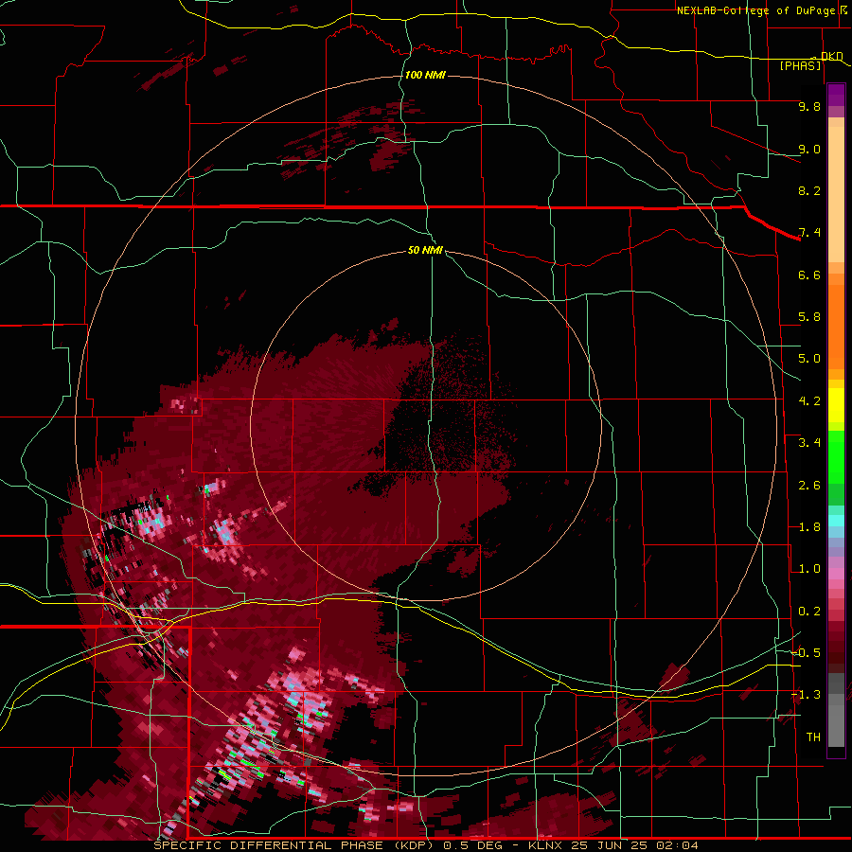The height and width of the screenshot is (852, 852).
Task: Click the 6.6 scale value
Action: coord(809,275)
